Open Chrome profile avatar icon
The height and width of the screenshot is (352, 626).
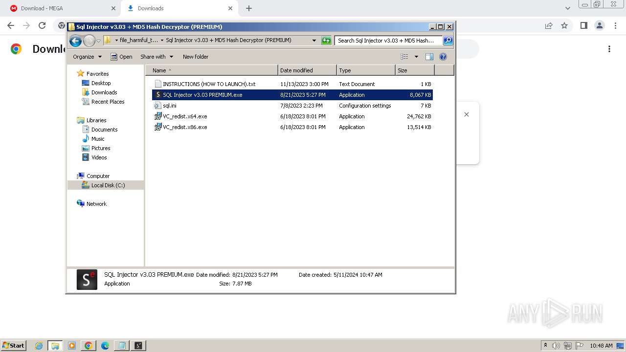[599, 25]
